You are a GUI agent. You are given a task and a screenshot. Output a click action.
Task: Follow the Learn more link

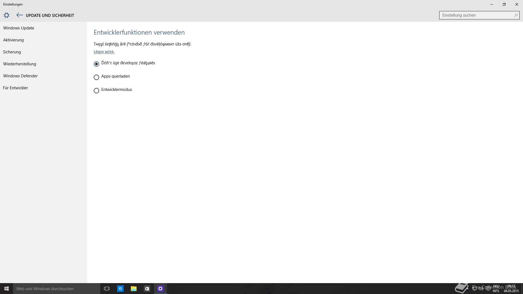(x=104, y=52)
